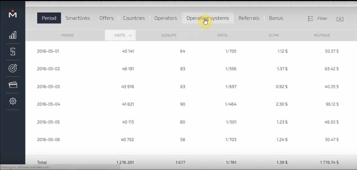Switch to the Referrals tab
The height and width of the screenshot is (170, 357).
click(x=249, y=18)
